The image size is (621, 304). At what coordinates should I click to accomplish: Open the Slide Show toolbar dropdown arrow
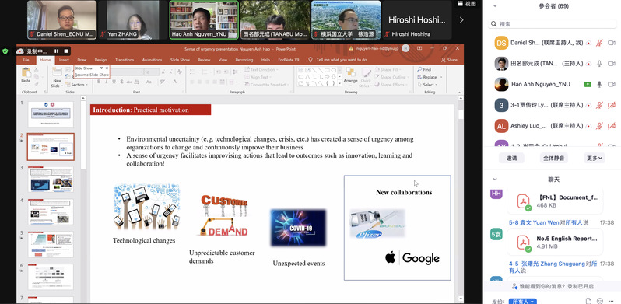coord(101,68)
